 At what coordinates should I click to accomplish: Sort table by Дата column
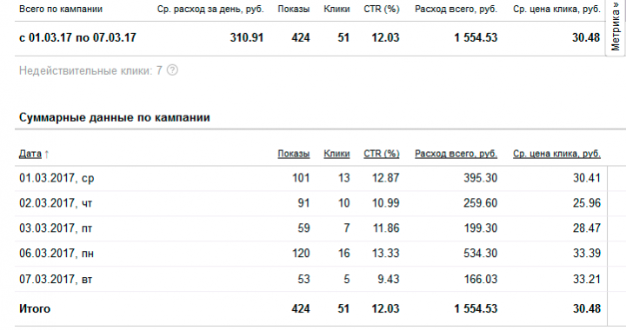[x=30, y=154]
